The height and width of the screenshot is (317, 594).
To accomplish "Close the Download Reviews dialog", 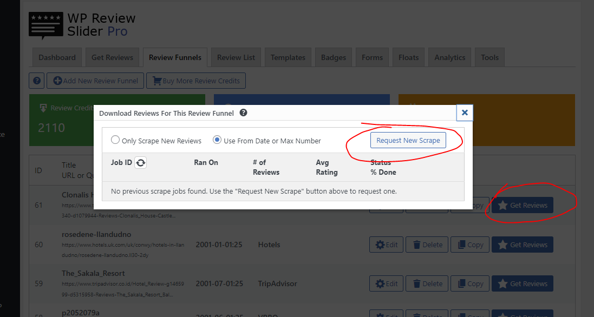I will (x=465, y=113).
